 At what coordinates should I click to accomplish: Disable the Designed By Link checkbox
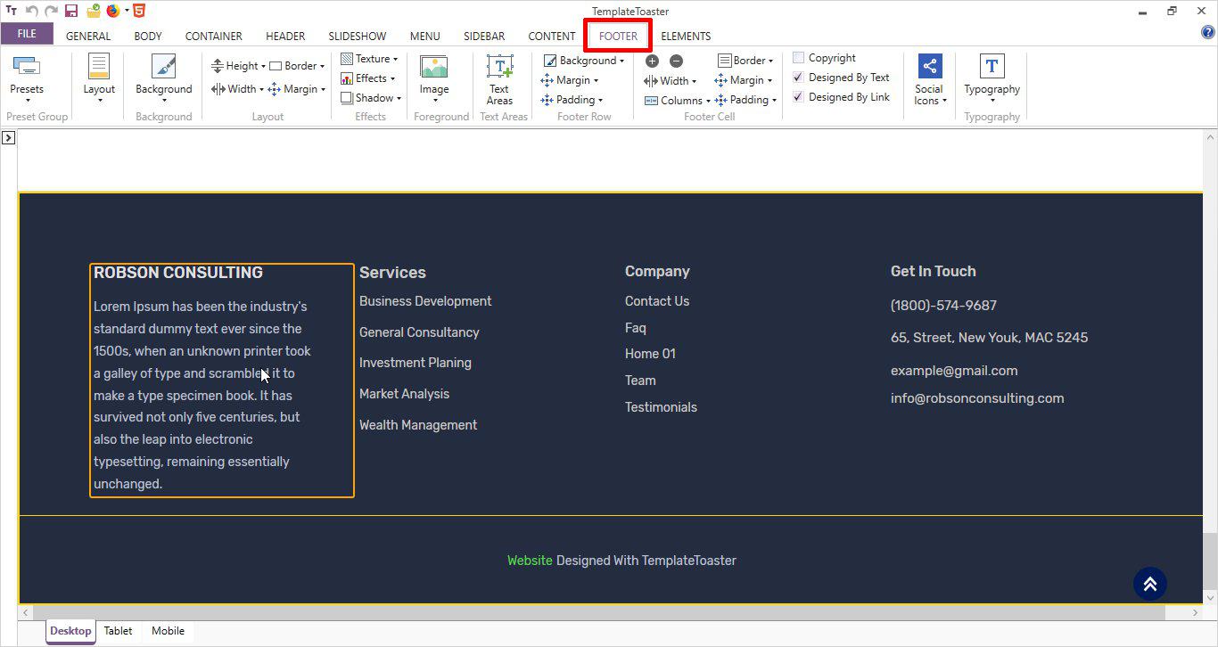tap(798, 97)
